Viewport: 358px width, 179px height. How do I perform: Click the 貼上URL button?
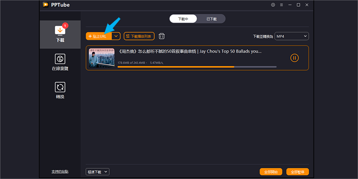[x=99, y=36]
